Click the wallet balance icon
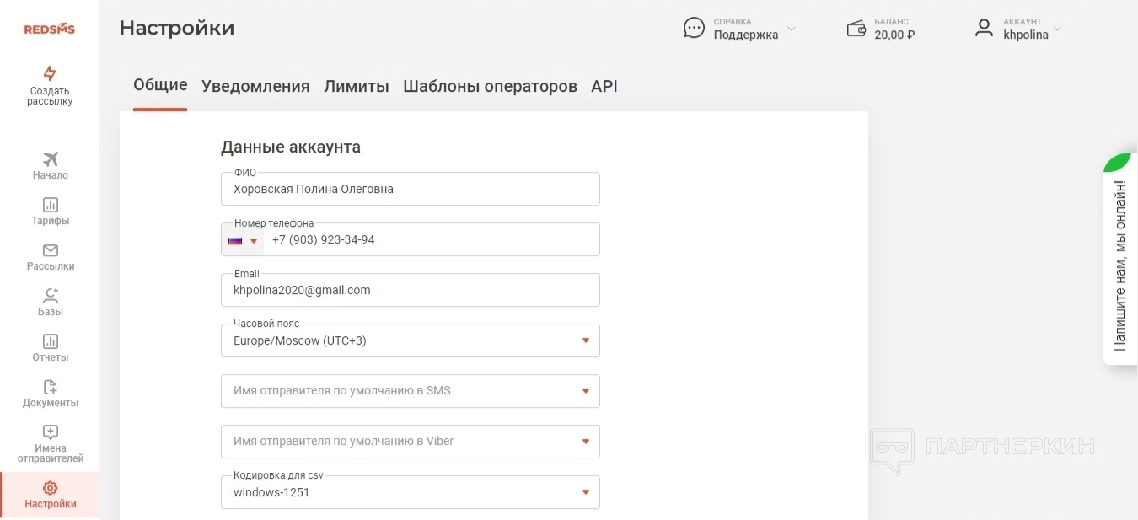Viewport: 1138px width, 520px height. 856,29
